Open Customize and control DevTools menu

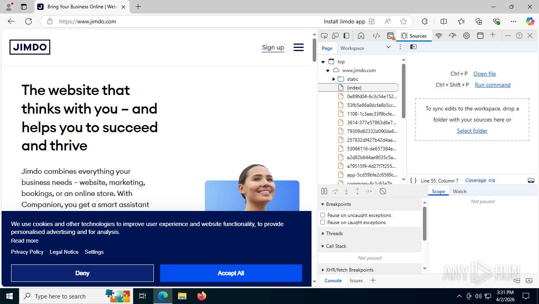point(508,36)
